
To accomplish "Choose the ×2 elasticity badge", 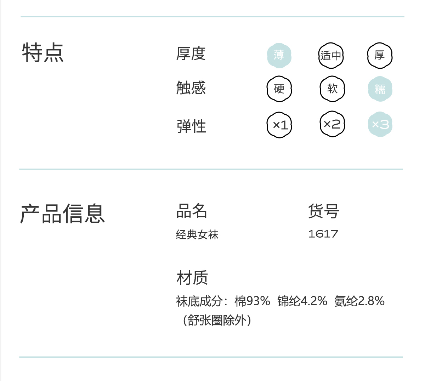I will pos(332,124).
